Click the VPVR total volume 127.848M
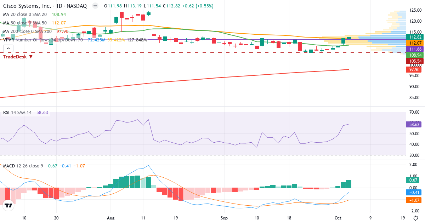The width and height of the screenshot is (425, 223). coord(137,40)
